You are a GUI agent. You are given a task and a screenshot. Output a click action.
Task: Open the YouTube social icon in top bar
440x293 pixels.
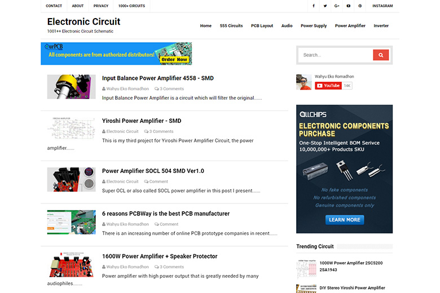pos(348,6)
